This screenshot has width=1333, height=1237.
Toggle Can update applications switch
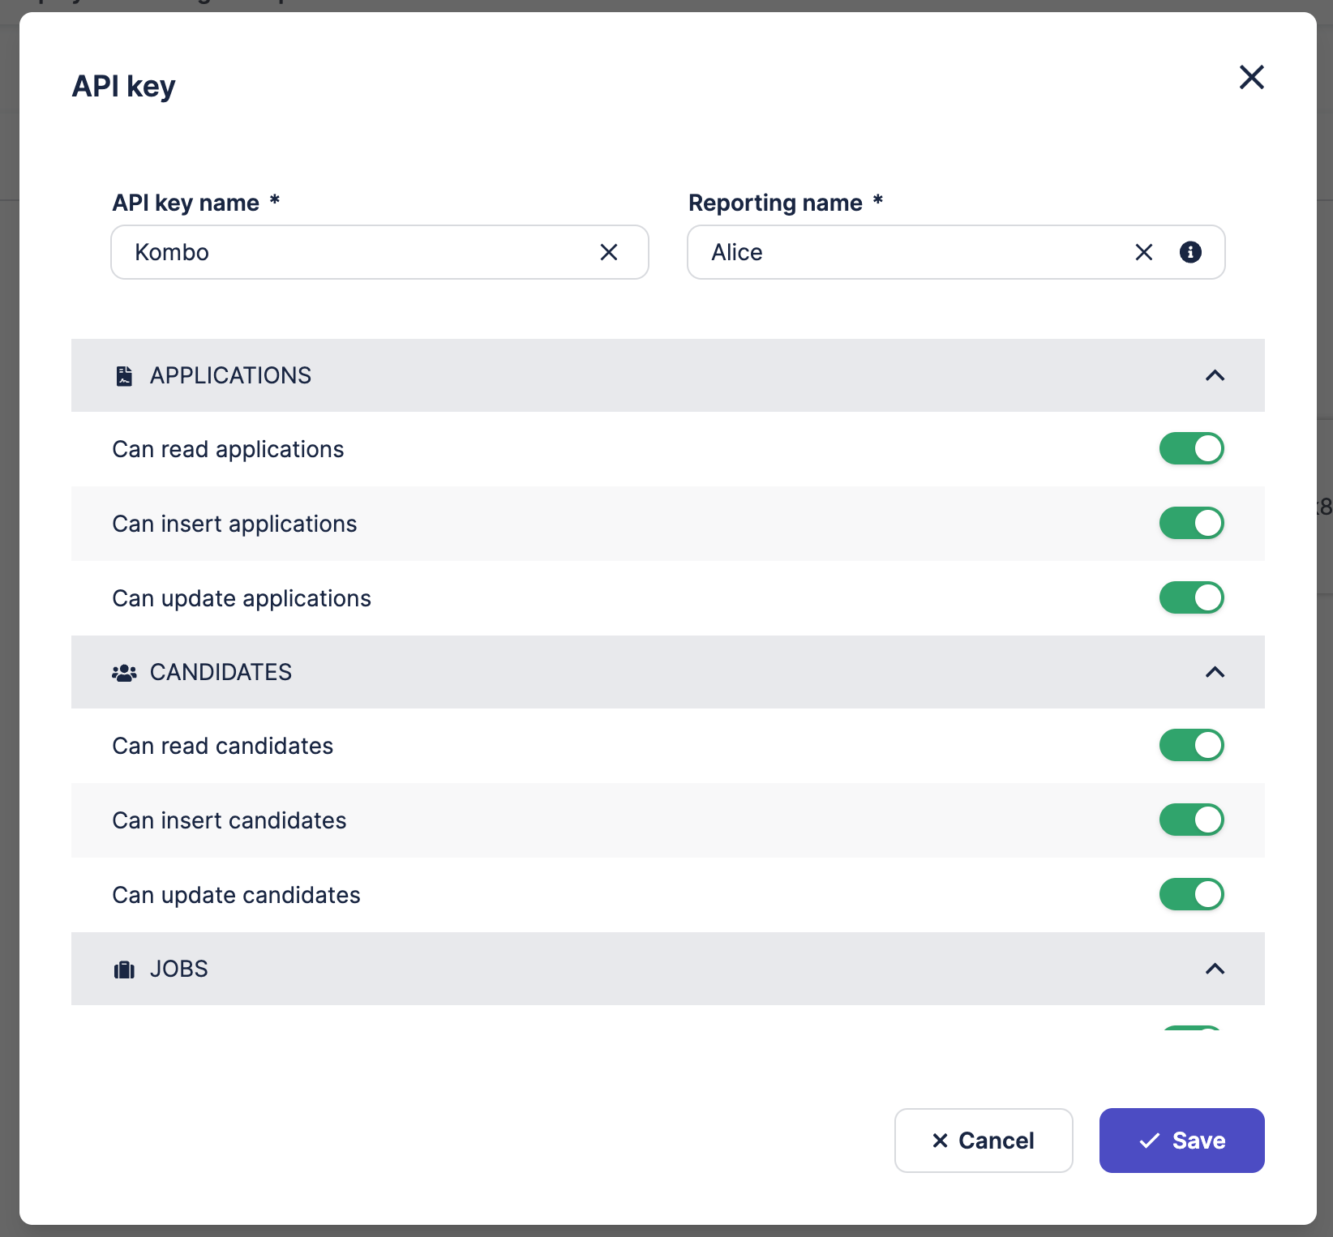pyautogui.click(x=1191, y=597)
